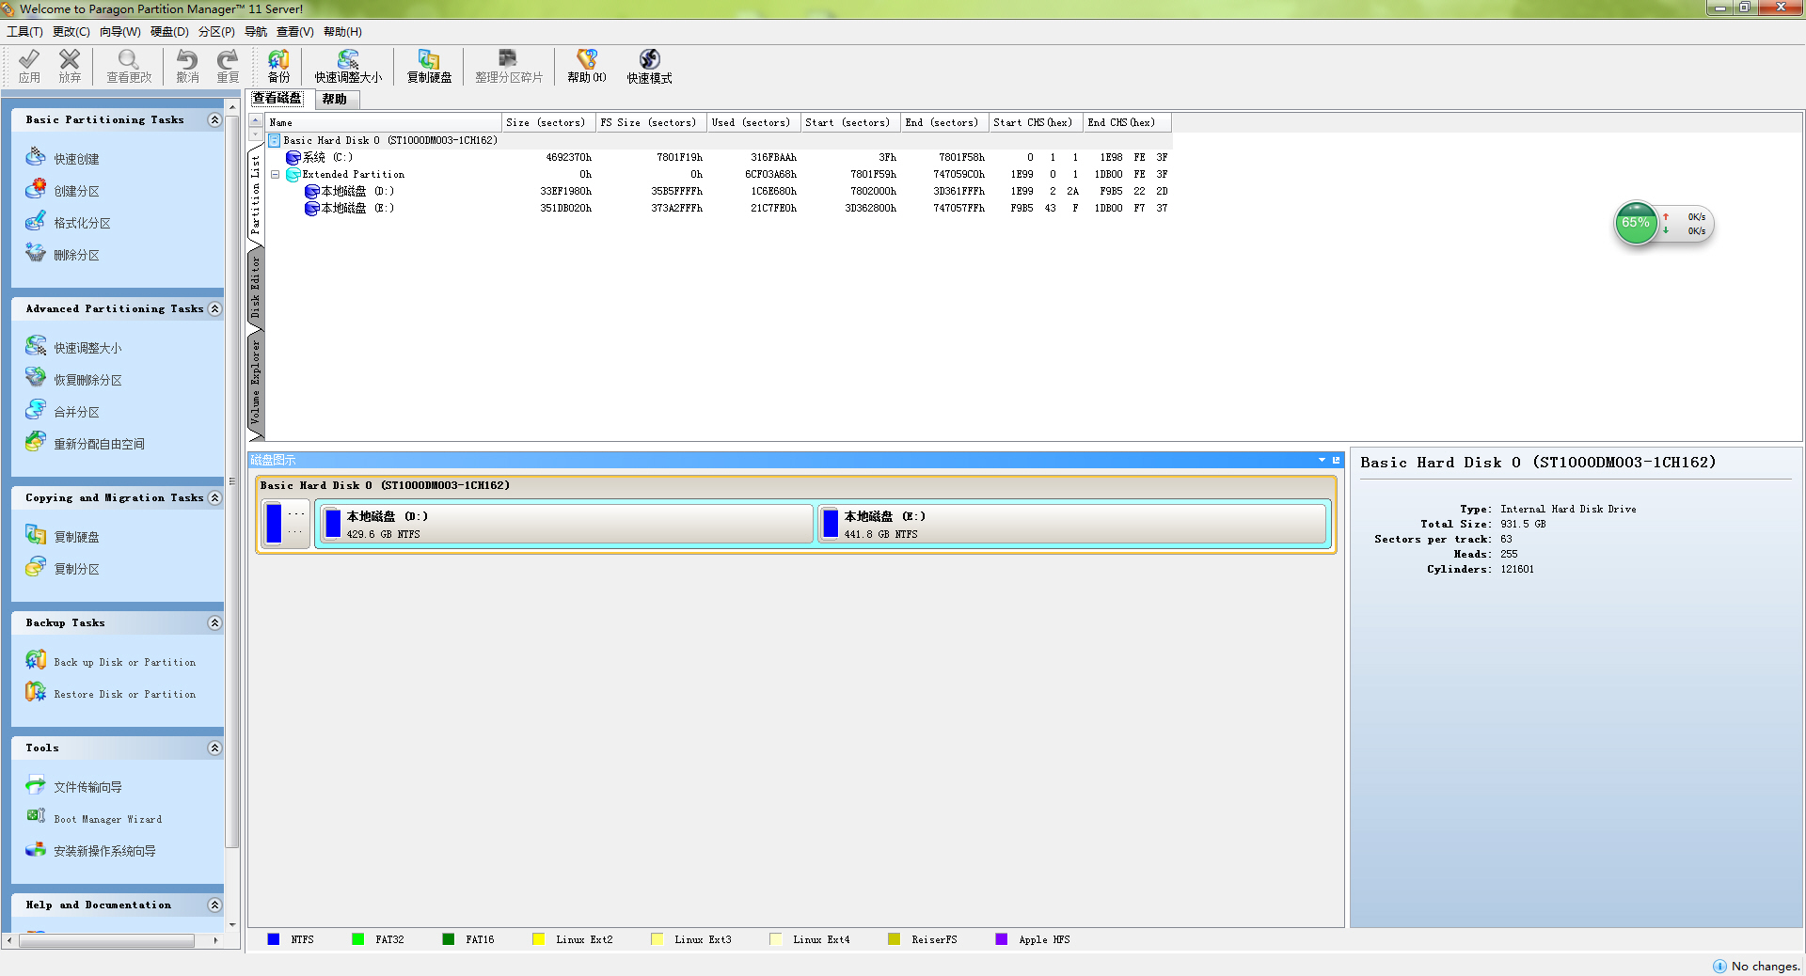Viewport: 1806px width, 976px height.
Task: Open the 磁盘图示 panel dropdown arrow
Action: pos(1322,460)
